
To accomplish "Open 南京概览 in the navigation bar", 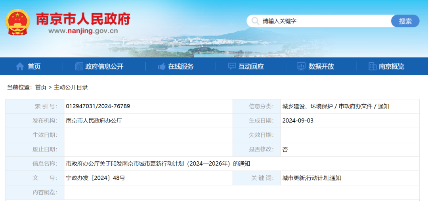I will [392, 66].
